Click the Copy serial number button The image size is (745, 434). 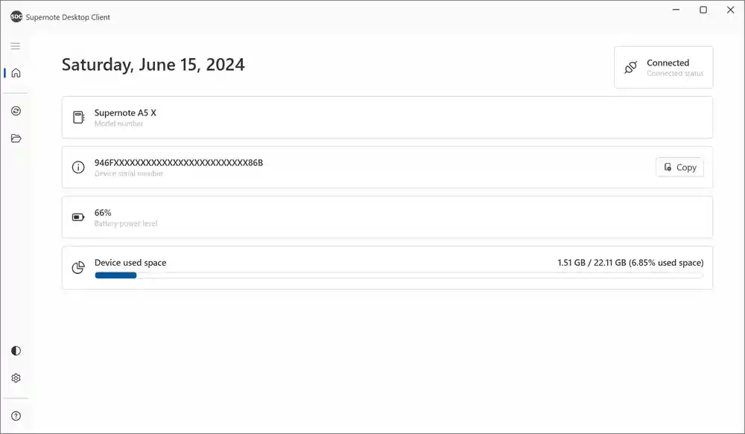[x=679, y=167]
